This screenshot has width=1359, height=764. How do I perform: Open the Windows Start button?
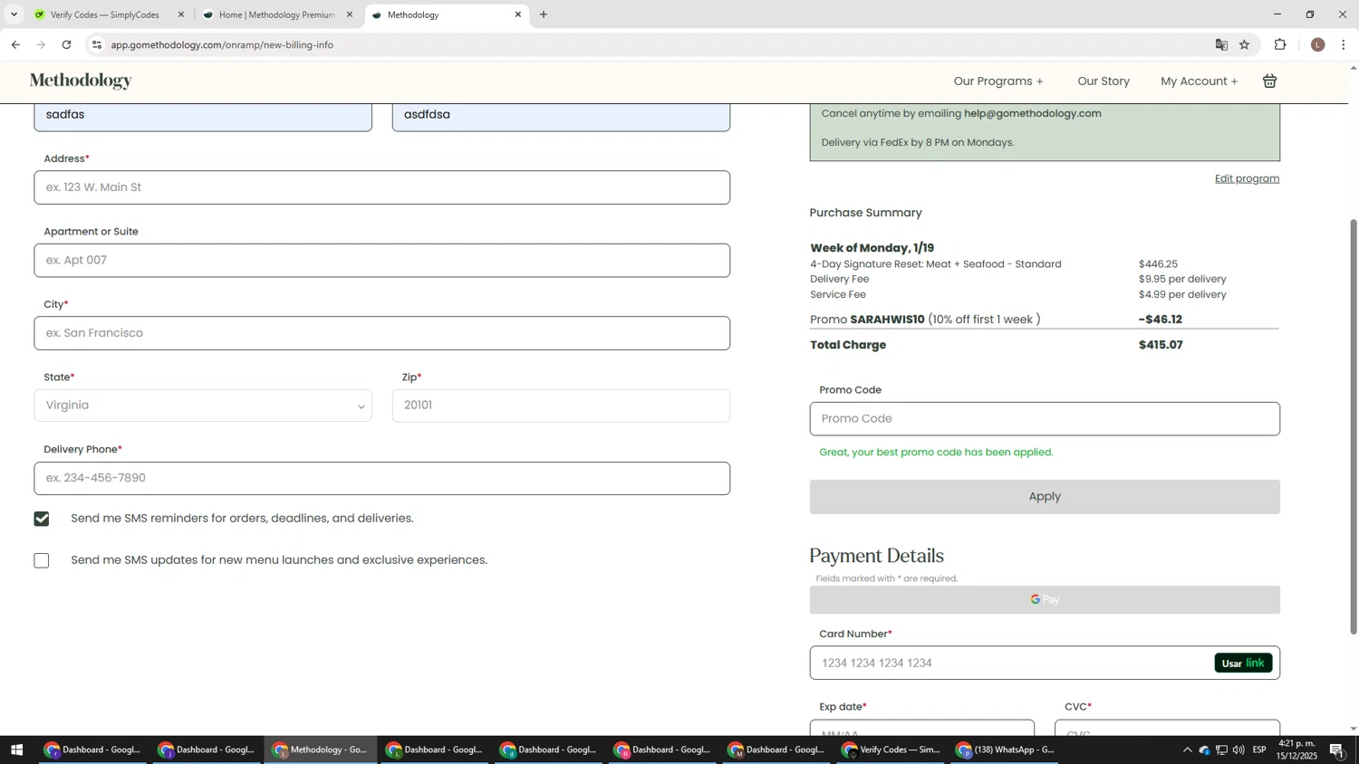[15, 750]
